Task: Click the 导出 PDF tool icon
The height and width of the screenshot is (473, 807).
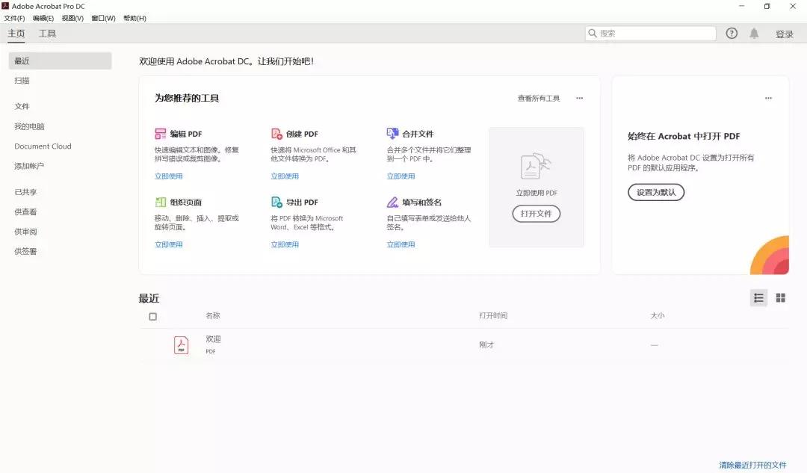Action: pos(277,202)
